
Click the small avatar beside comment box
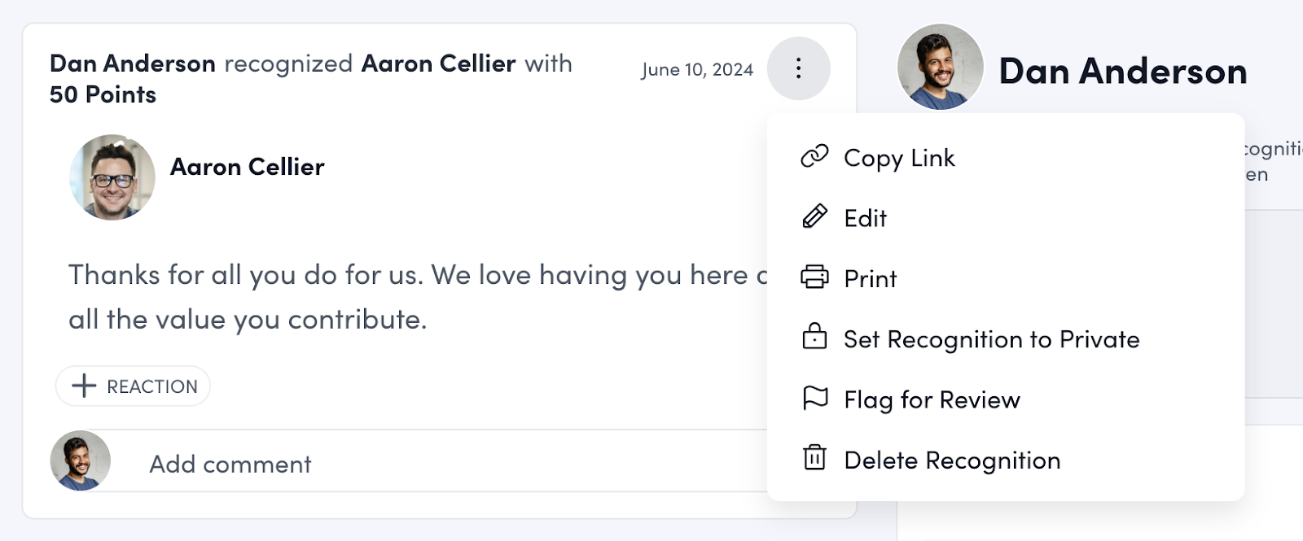pos(81,460)
